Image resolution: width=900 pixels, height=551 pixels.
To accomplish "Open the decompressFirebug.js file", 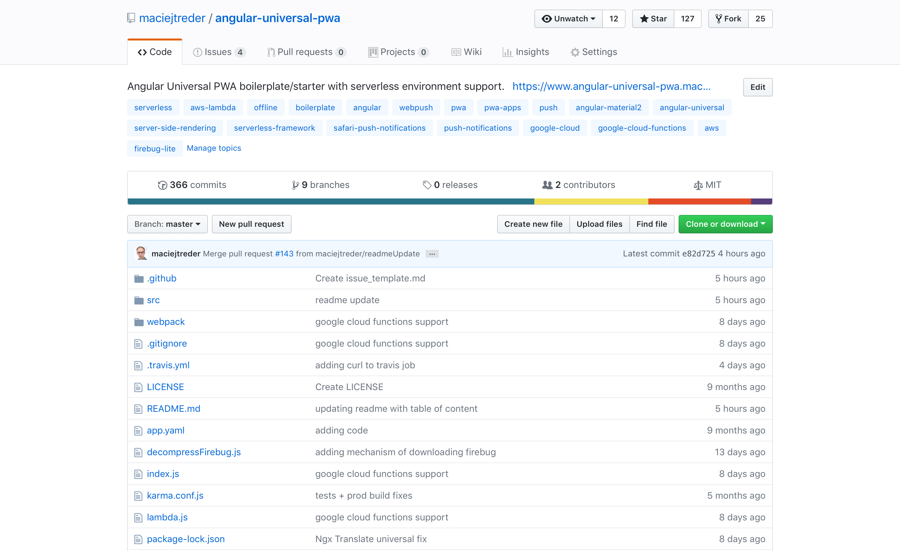I will (x=194, y=452).
